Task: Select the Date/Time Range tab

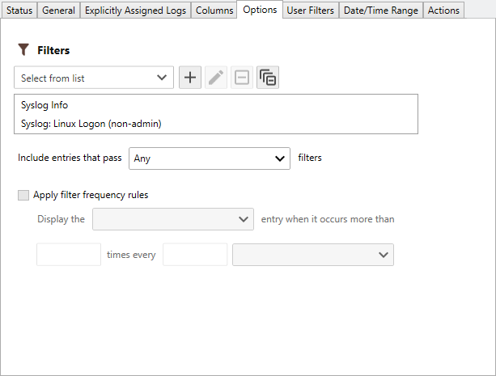Action: [380, 11]
